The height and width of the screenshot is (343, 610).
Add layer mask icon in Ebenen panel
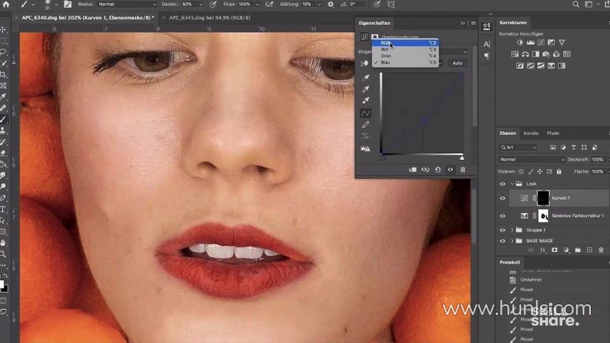(x=554, y=250)
